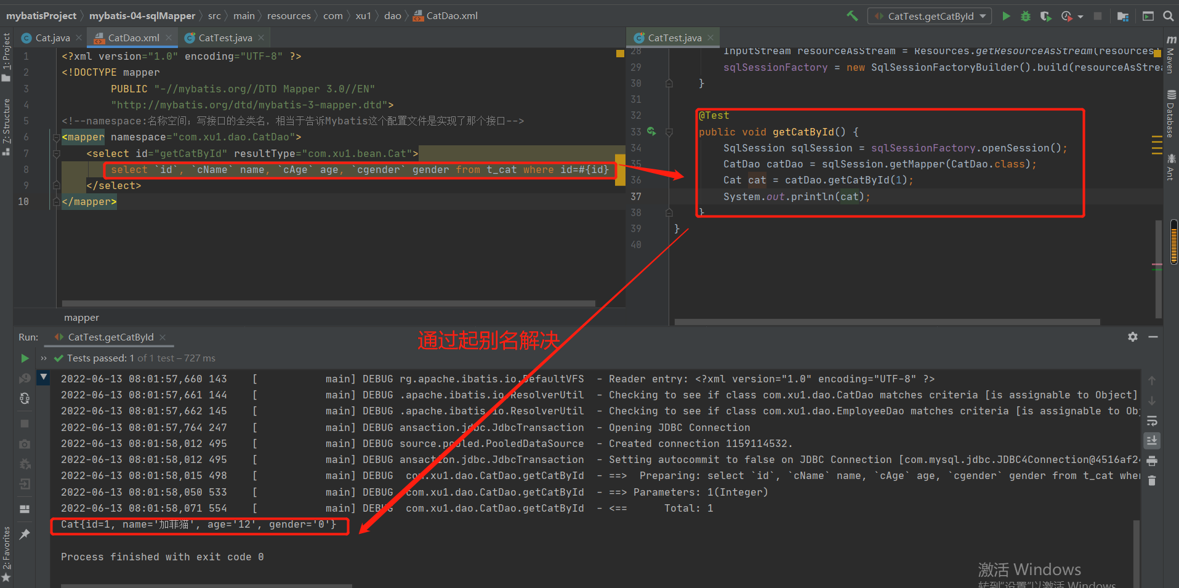This screenshot has width=1179, height=588.
Task: Select CatTest.java tab in right split editor
Action: click(x=674, y=38)
